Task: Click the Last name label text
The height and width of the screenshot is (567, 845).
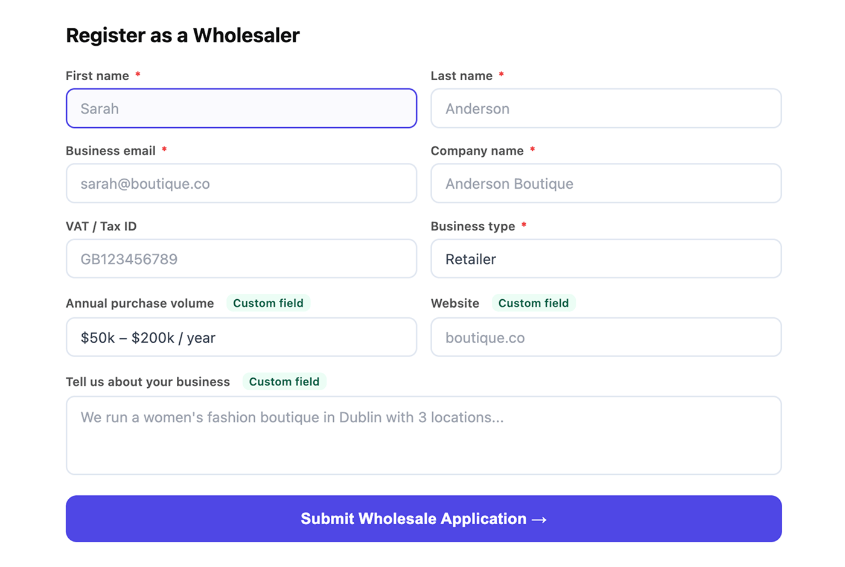Action: pyautogui.click(x=462, y=76)
